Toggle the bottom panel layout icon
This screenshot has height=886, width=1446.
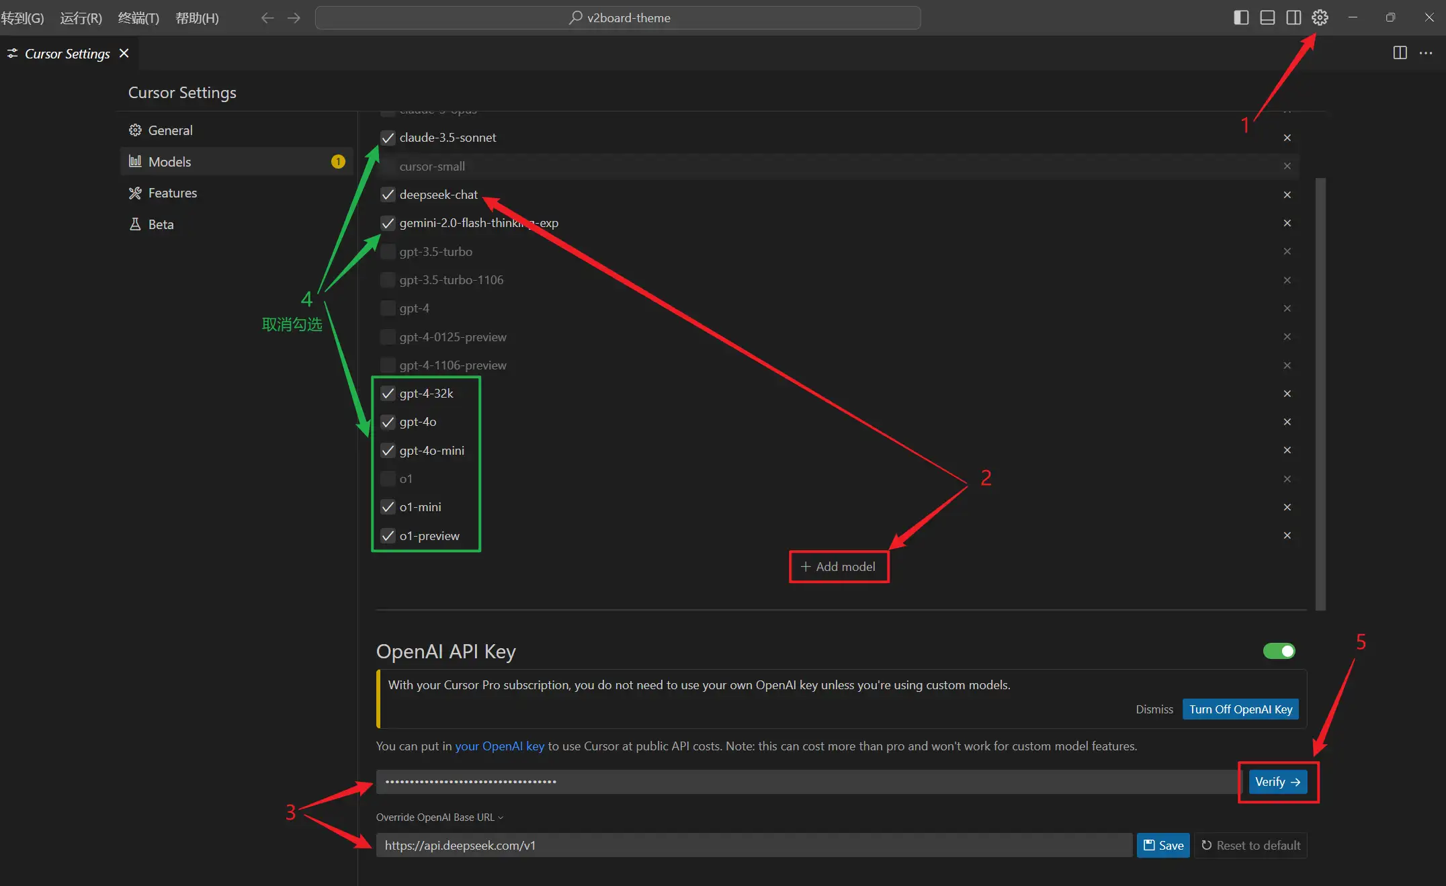coord(1267,17)
